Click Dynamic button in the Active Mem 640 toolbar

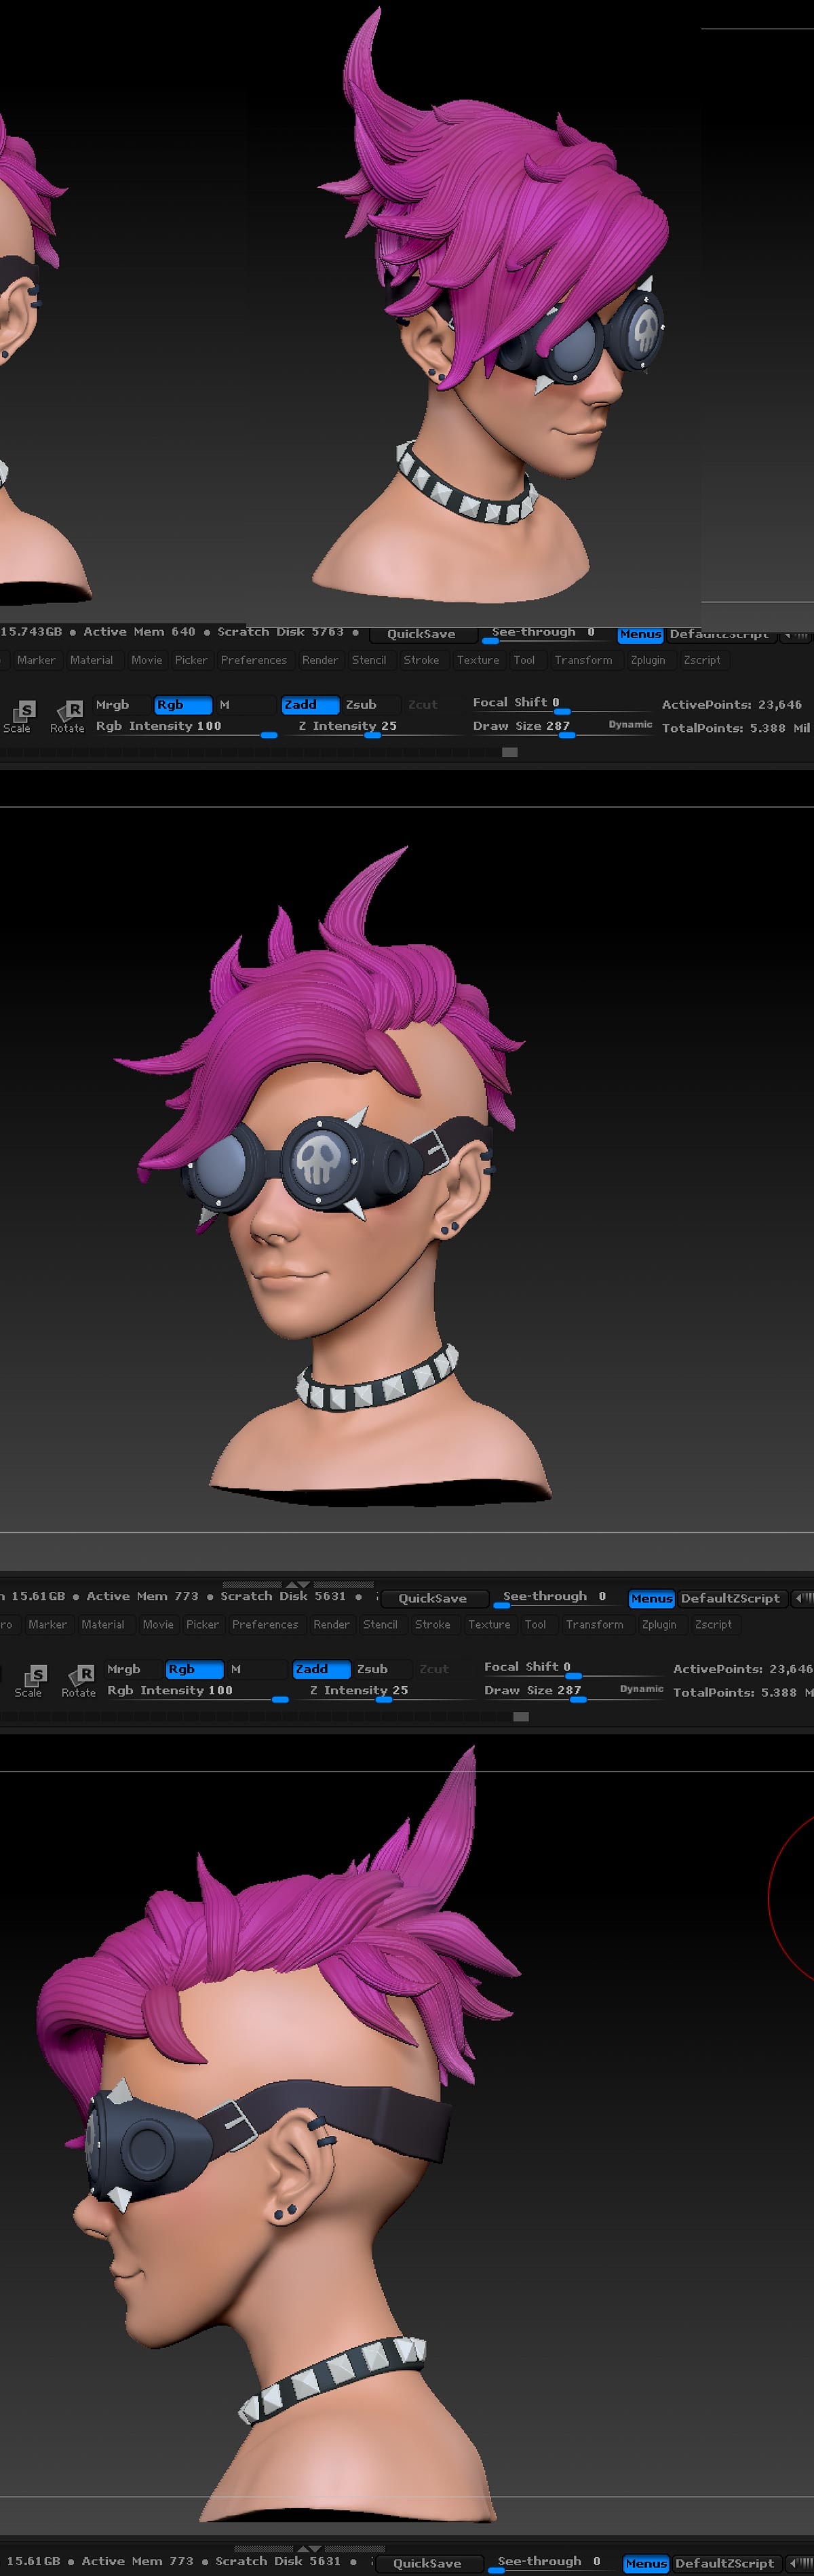tap(630, 724)
